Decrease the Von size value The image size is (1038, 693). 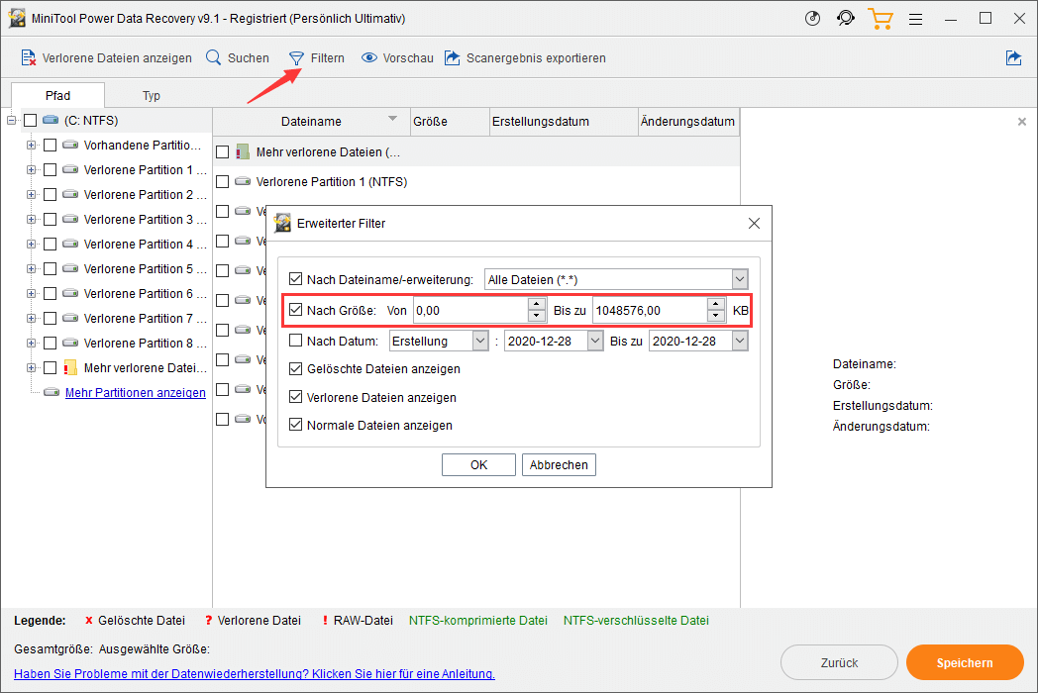click(537, 317)
